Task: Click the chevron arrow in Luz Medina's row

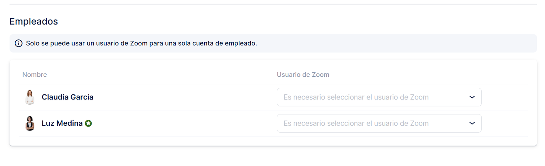Action: click(472, 123)
